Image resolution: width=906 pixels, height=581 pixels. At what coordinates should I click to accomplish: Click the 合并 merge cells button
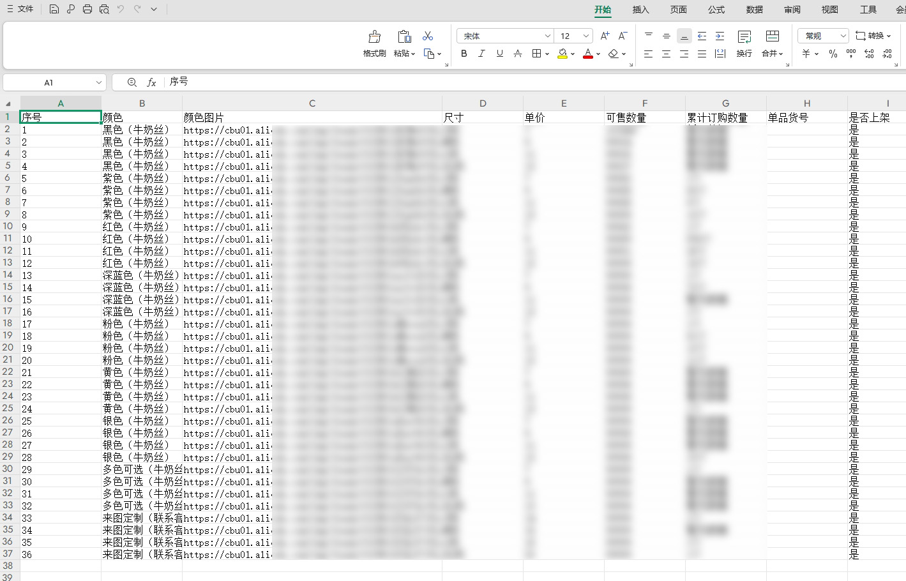click(x=769, y=54)
